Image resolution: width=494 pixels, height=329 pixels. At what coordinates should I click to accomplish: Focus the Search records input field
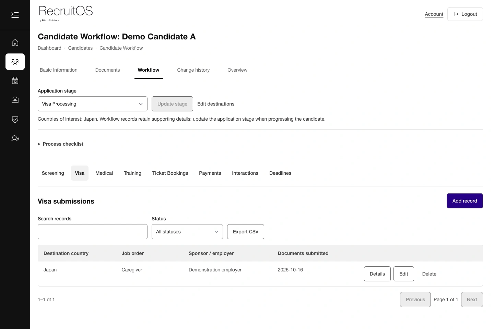[x=93, y=232]
